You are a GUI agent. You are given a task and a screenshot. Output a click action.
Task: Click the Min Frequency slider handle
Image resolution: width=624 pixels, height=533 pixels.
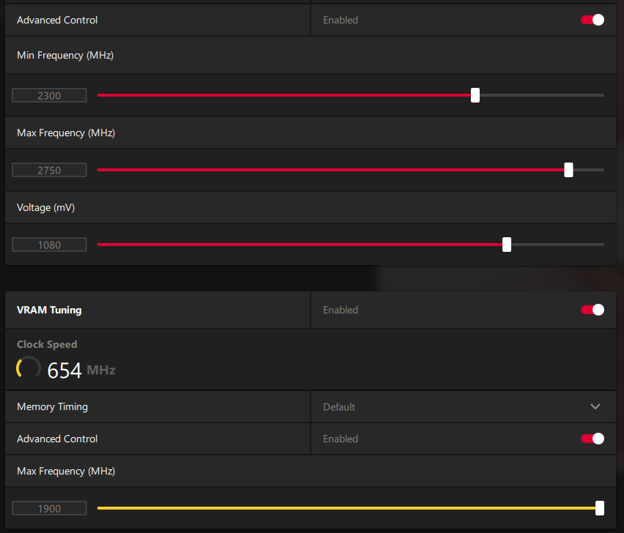[x=475, y=95]
